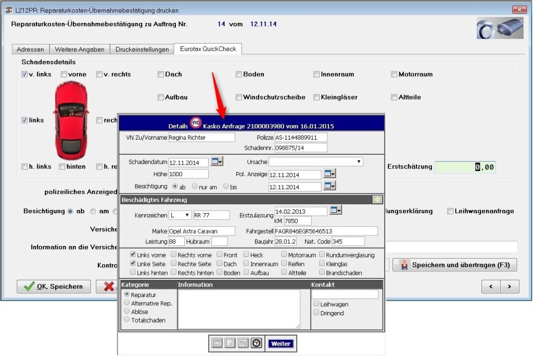Check the Leihwagen box under Kontakt
Viewport: 533px width, 358px height.
316,304
